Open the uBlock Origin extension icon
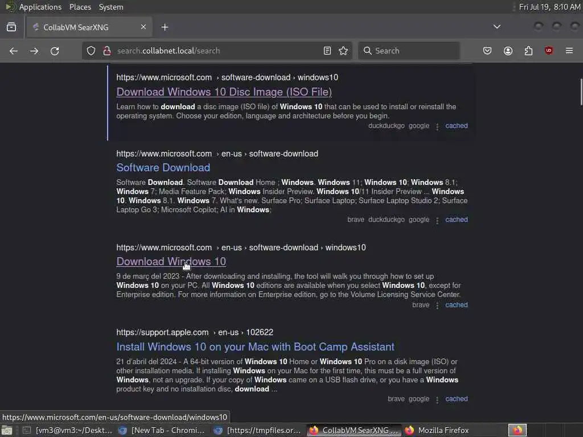The height and width of the screenshot is (437, 583). click(549, 51)
